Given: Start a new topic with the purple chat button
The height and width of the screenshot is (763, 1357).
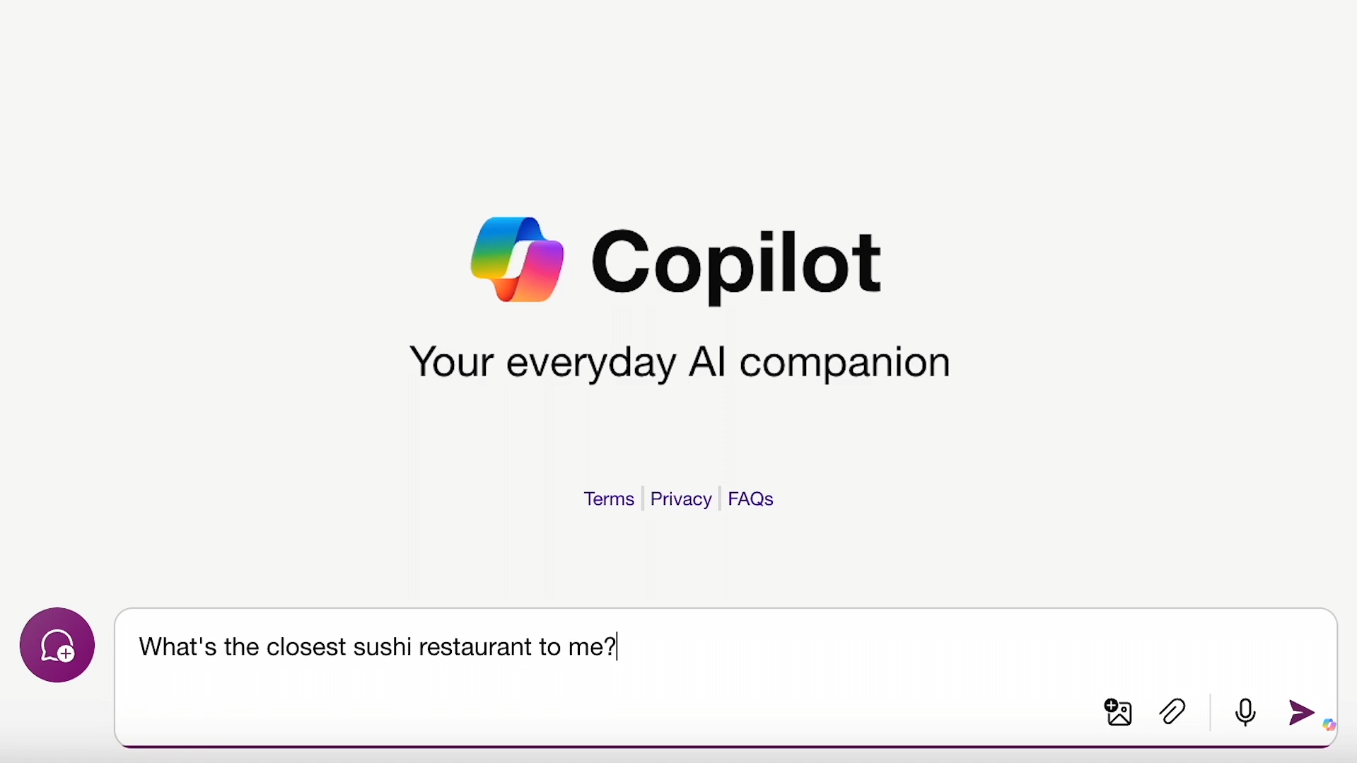Looking at the screenshot, I should [57, 645].
